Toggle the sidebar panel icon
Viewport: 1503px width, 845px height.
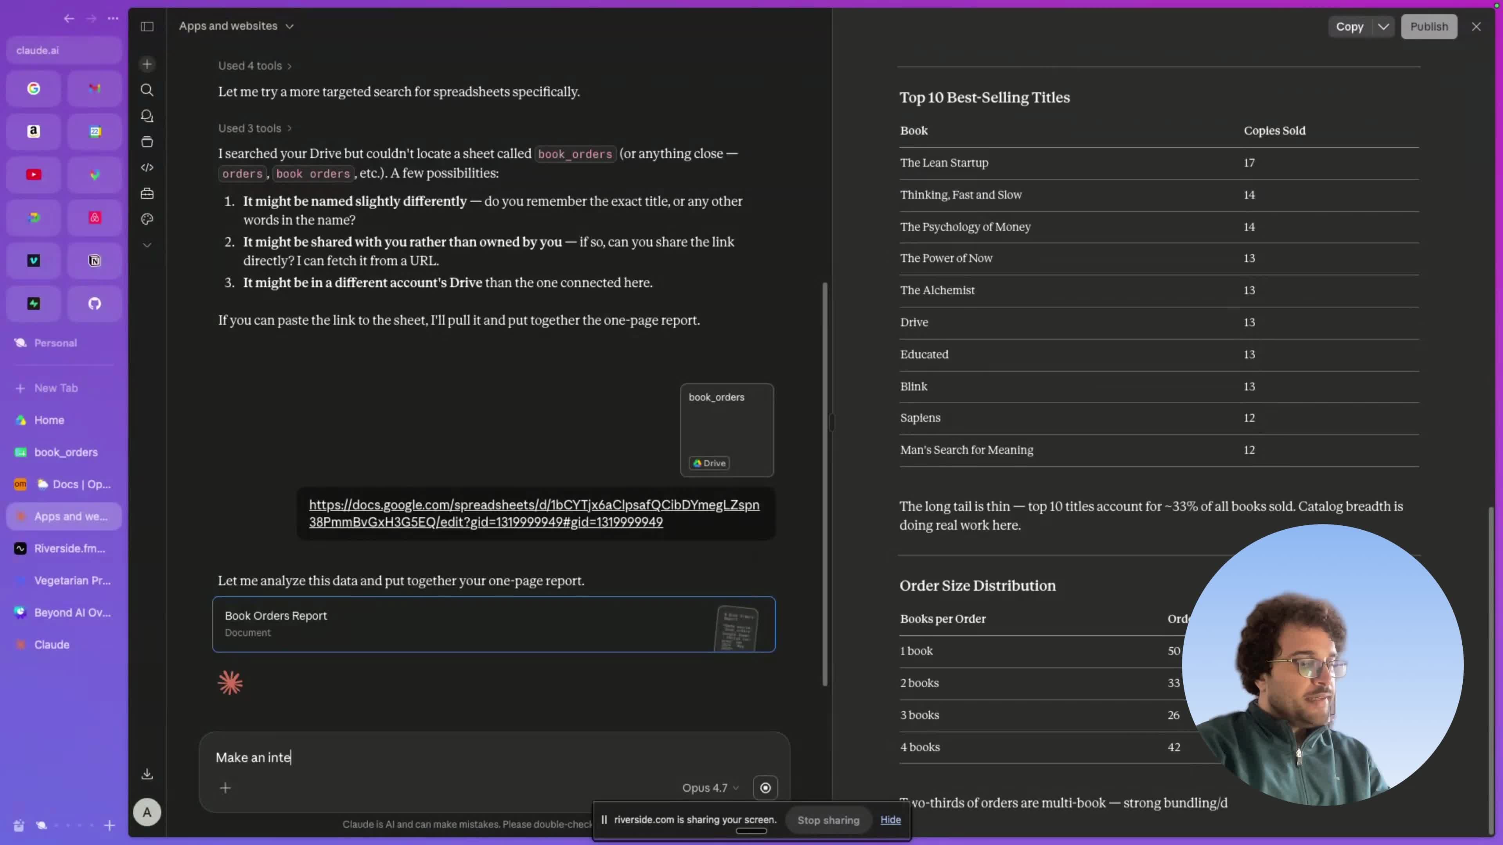(x=147, y=26)
